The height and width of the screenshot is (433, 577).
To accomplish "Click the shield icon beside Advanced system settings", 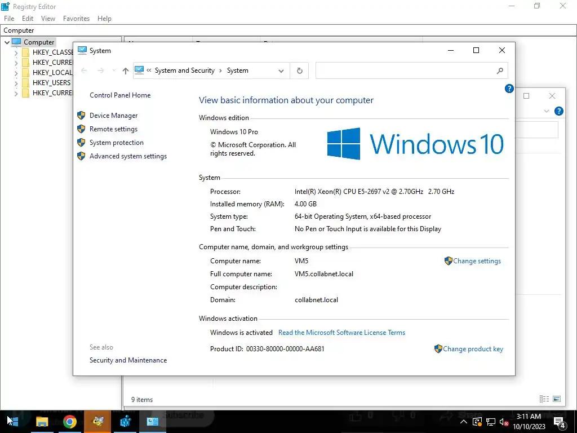I will coord(81,156).
